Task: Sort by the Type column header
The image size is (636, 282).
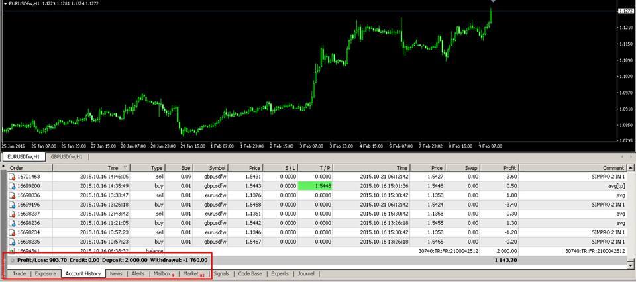Action: (x=148, y=167)
